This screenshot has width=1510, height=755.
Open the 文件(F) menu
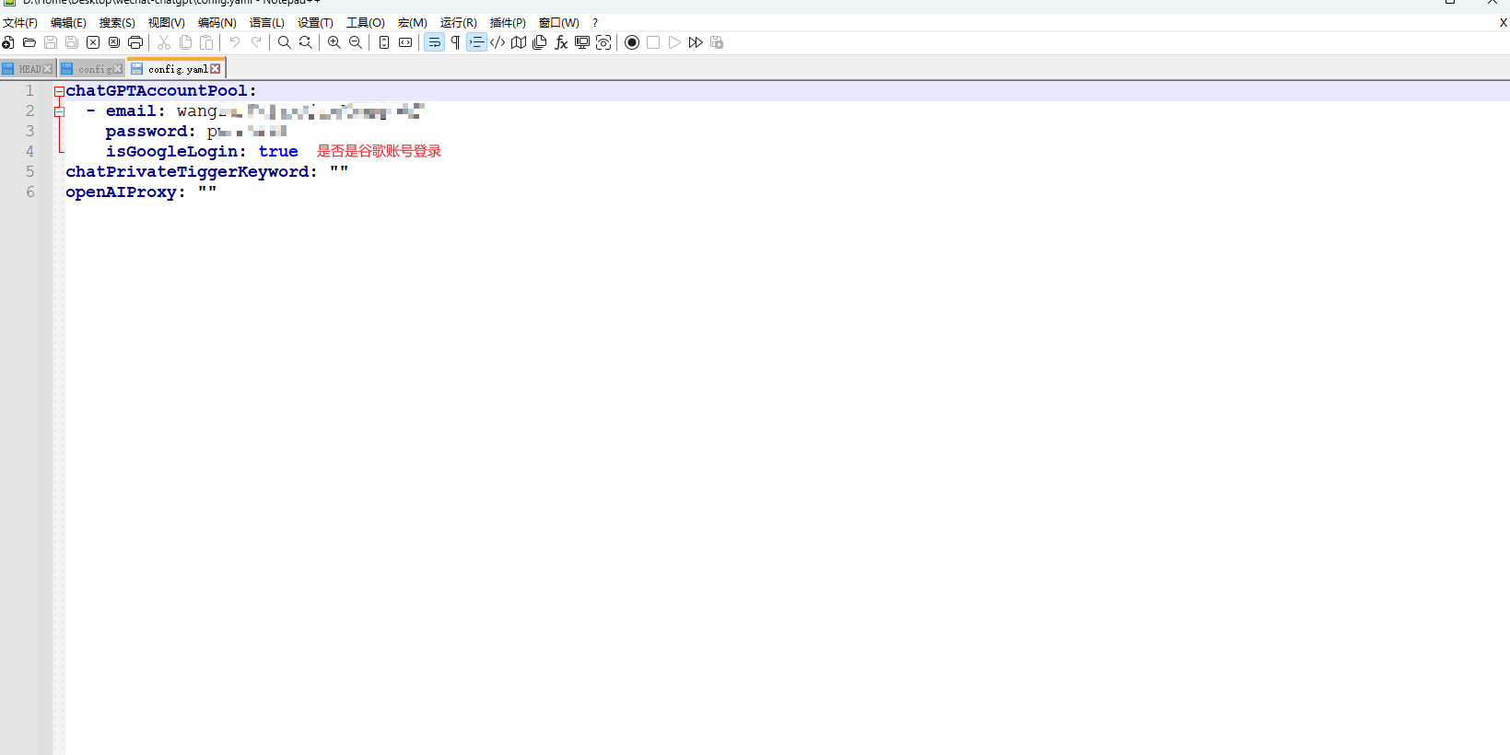pos(20,23)
